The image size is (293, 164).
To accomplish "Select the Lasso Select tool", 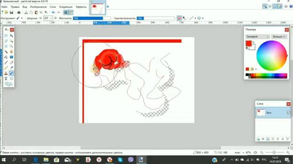I will click(6, 41).
